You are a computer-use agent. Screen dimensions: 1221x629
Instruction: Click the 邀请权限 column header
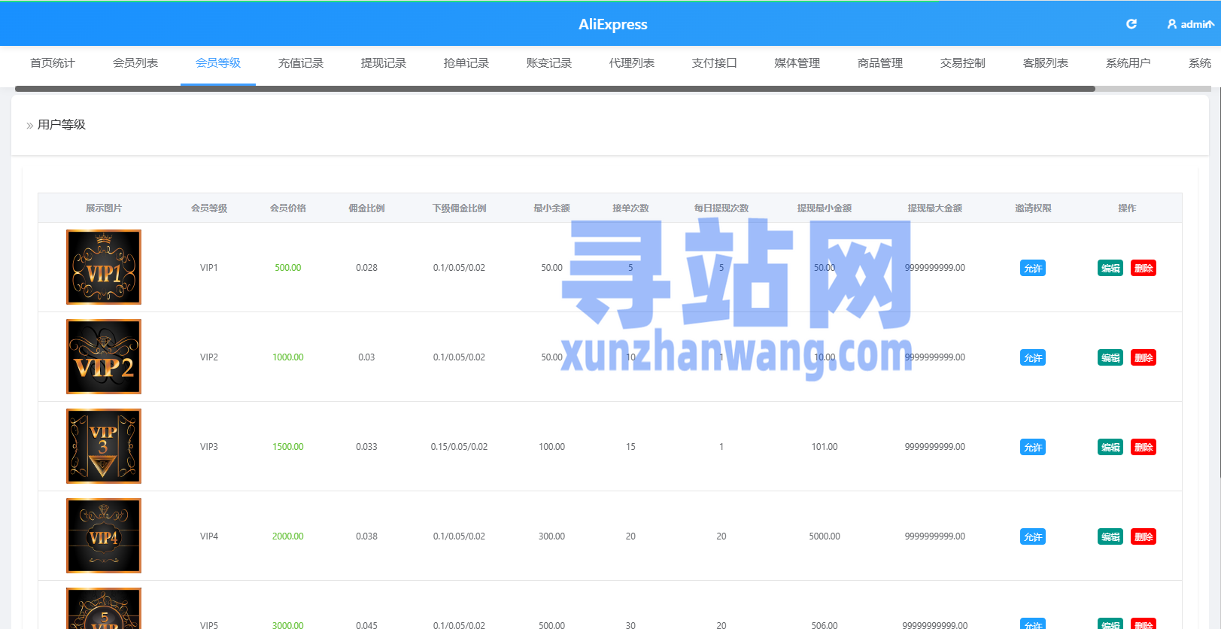click(1033, 208)
